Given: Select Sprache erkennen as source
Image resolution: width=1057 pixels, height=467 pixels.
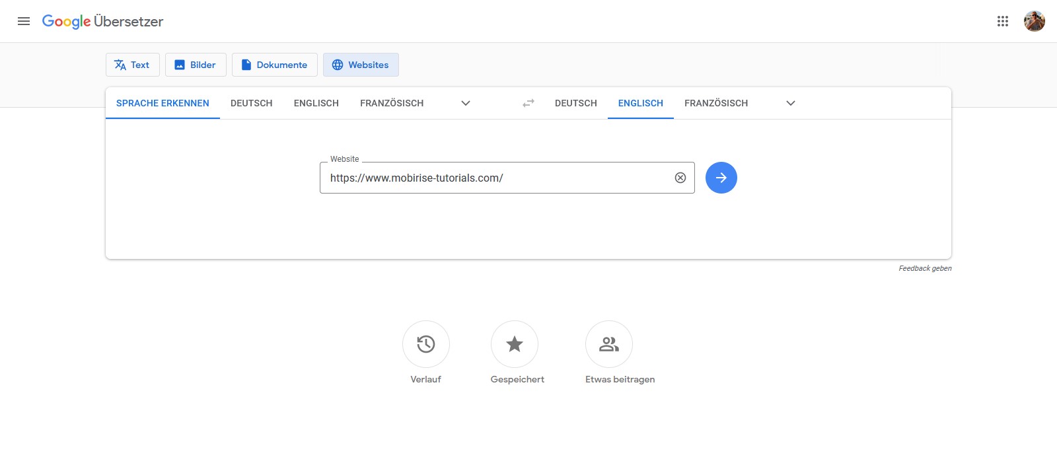Looking at the screenshot, I should point(163,103).
